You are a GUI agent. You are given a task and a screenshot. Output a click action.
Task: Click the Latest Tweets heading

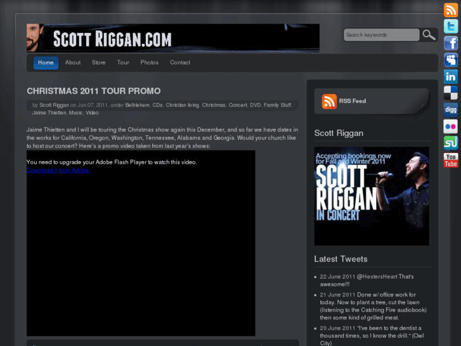coord(341,259)
